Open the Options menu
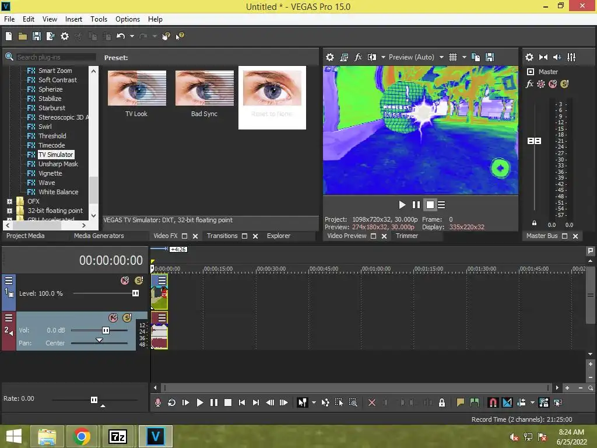 (128, 19)
